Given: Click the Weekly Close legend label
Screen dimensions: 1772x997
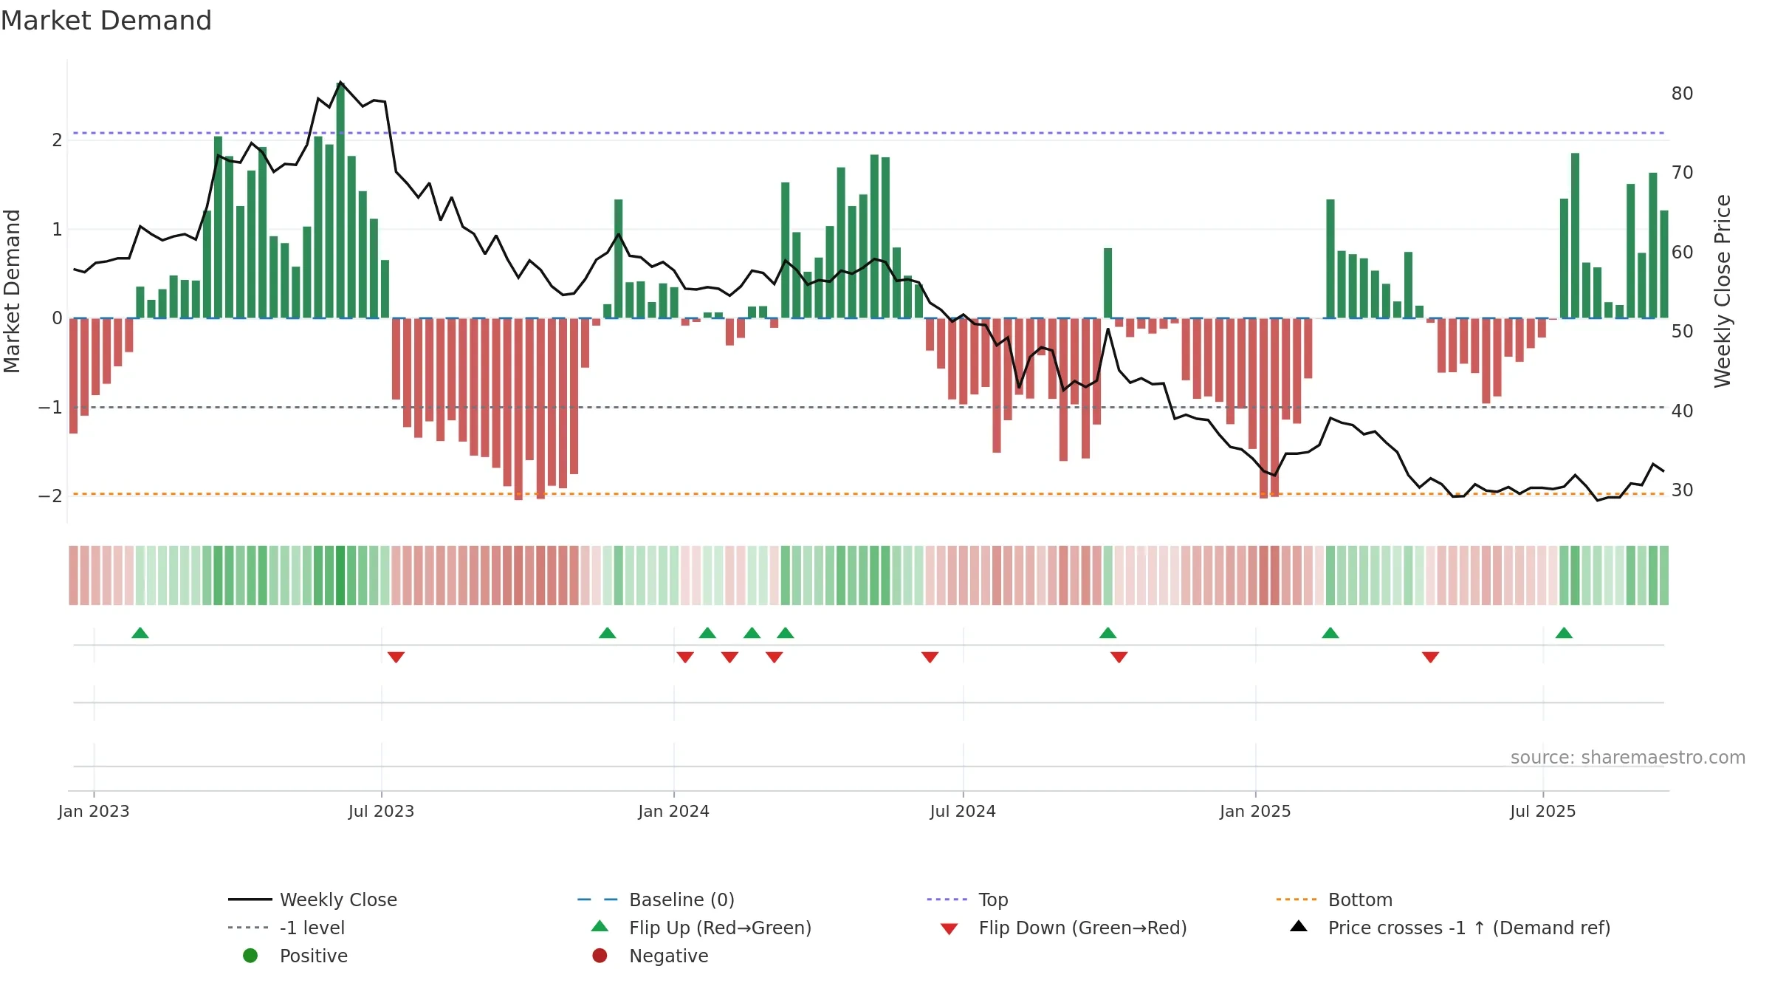Looking at the screenshot, I should click(338, 900).
